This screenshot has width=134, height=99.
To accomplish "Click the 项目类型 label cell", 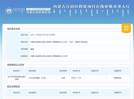I will click(x=18, y=49).
